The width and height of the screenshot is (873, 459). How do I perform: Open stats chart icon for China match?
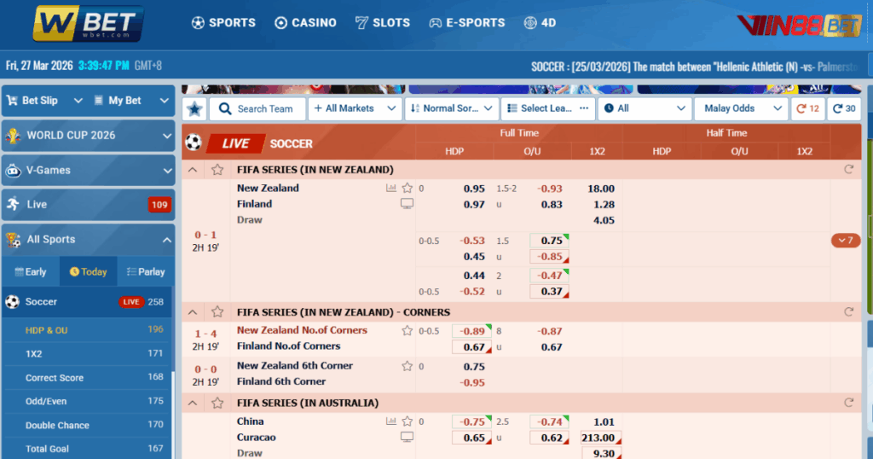point(391,421)
